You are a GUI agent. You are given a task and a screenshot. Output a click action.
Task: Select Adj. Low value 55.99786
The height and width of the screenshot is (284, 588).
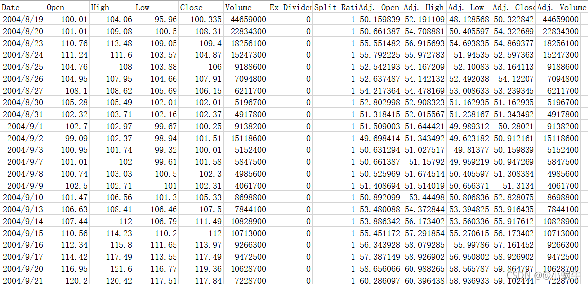469,245
